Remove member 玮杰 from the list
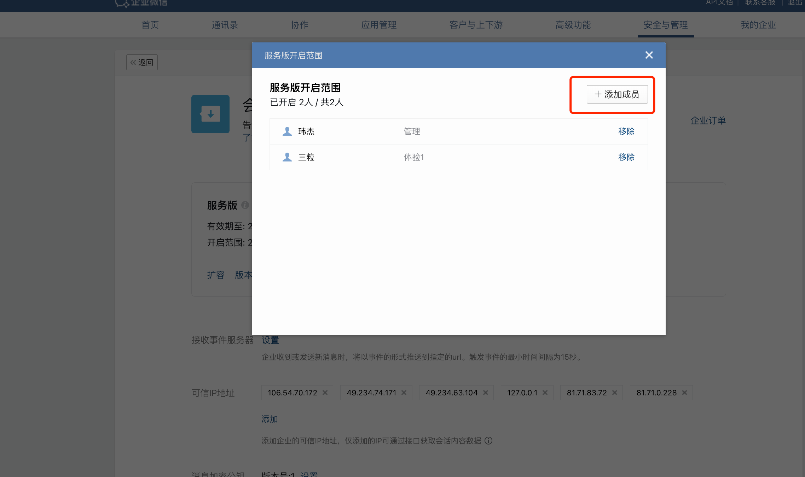Viewport: 805px width, 477px height. (626, 131)
